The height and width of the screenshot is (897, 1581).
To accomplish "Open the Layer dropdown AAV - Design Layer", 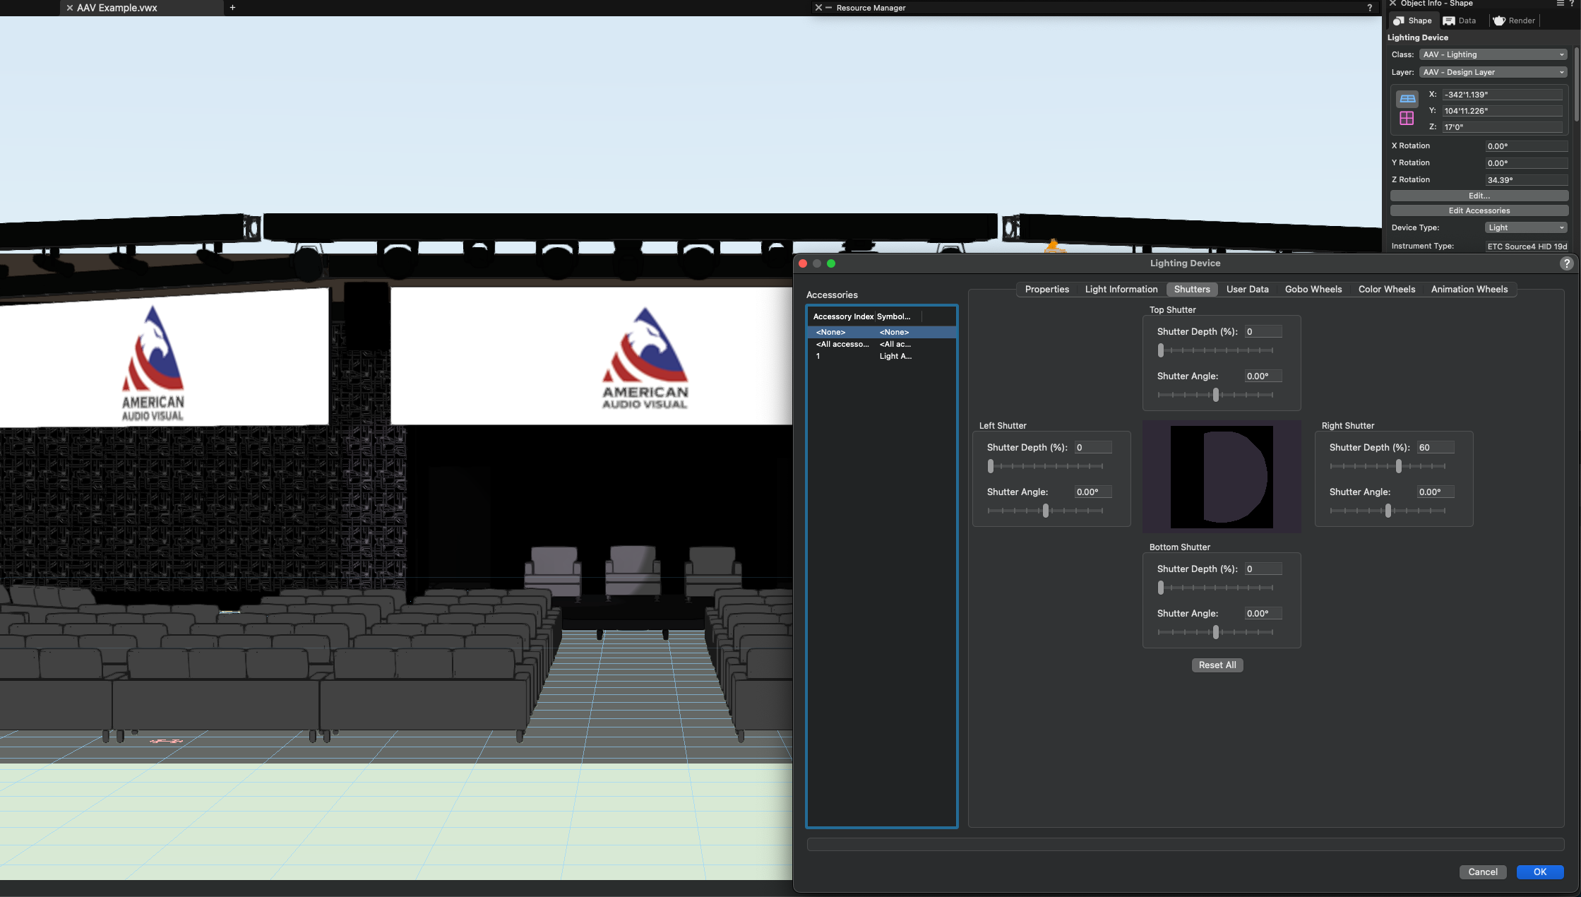I will pyautogui.click(x=1493, y=72).
